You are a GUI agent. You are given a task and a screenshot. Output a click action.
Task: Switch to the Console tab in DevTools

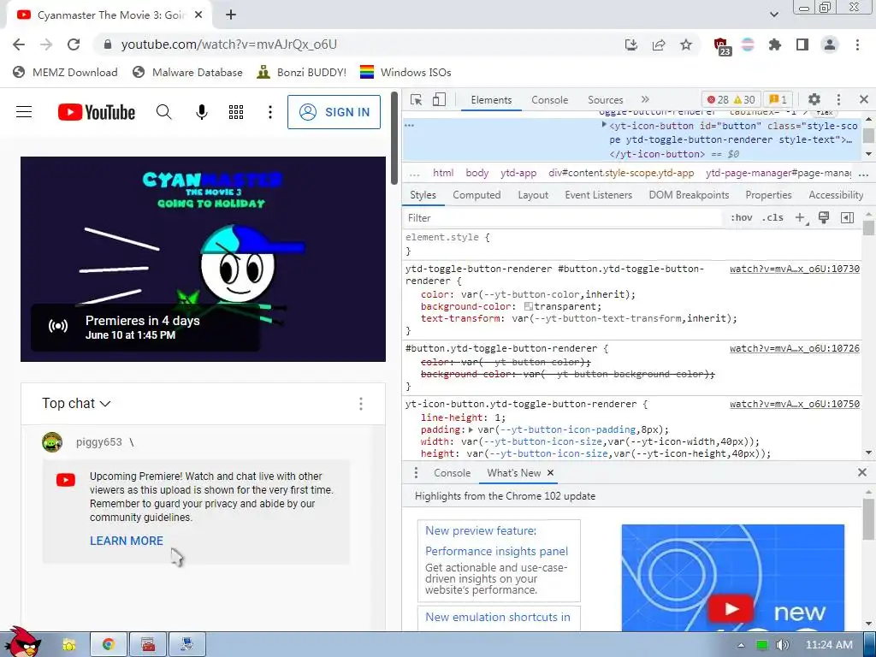coord(550,100)
